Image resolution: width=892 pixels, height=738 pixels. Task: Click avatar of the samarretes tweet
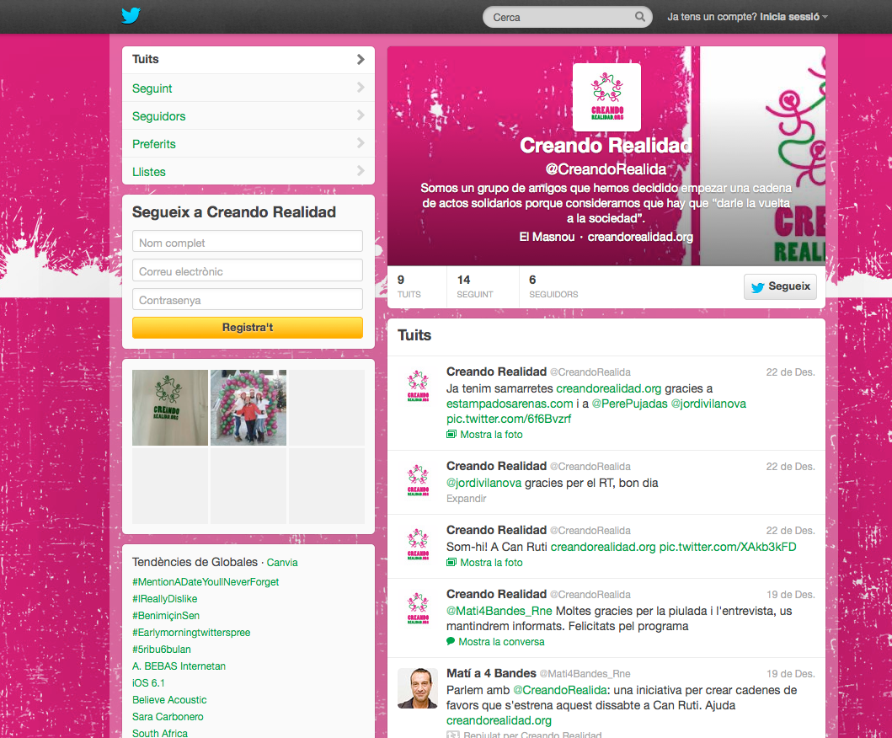click(418, 386)
